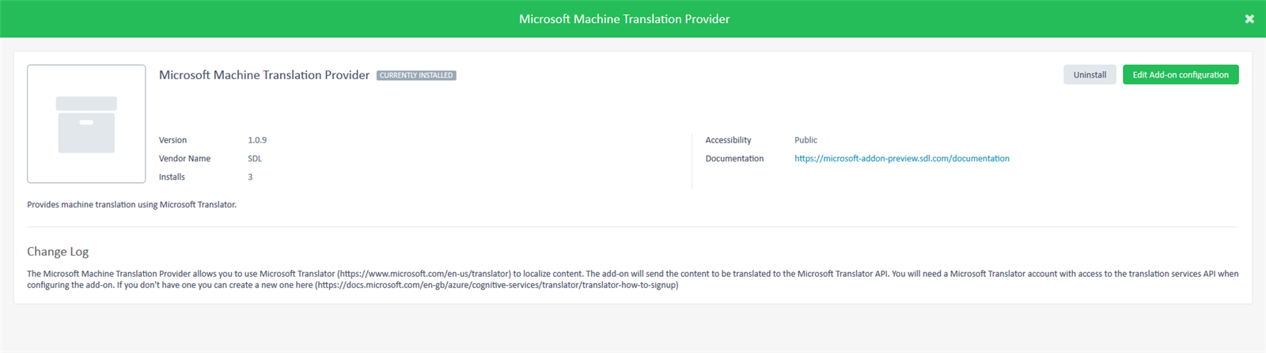Close the Microsoft Machine Translation Provider dialog
Screen dimensions: 1266x353
pyautogui.click(x=1249, y=19)
